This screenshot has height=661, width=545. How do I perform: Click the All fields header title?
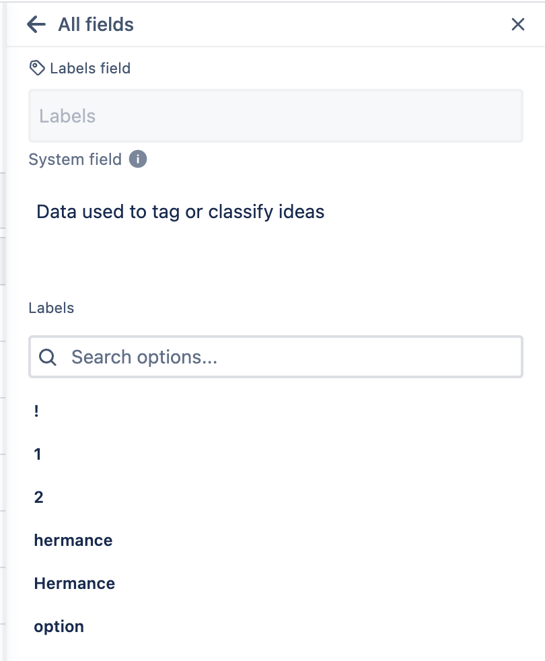click(x=96, y=25)
